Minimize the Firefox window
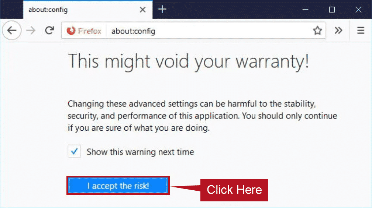Screen dimensions: 372x208 click(x=305, y=10)
